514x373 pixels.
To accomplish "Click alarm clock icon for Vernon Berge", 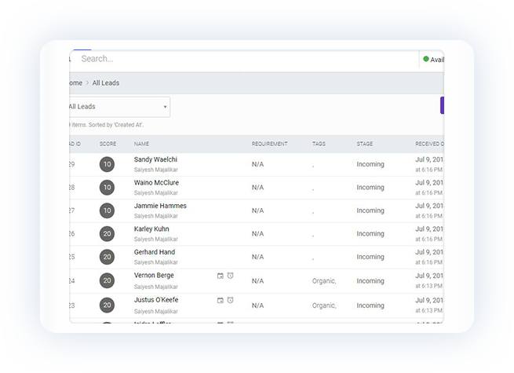I will tap(231, 276).
